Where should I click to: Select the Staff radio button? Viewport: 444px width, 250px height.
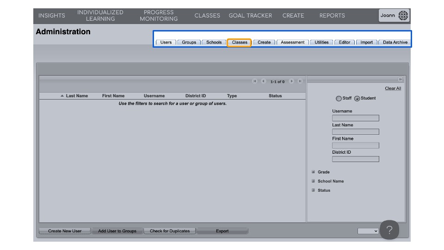pyautogui.click(x=339, y=98)
